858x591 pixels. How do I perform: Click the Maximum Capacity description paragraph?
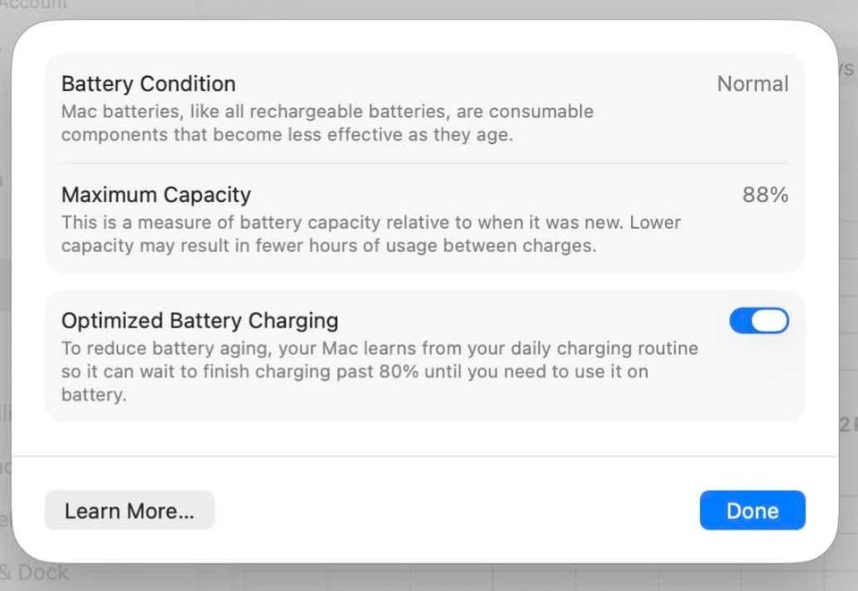371,233
